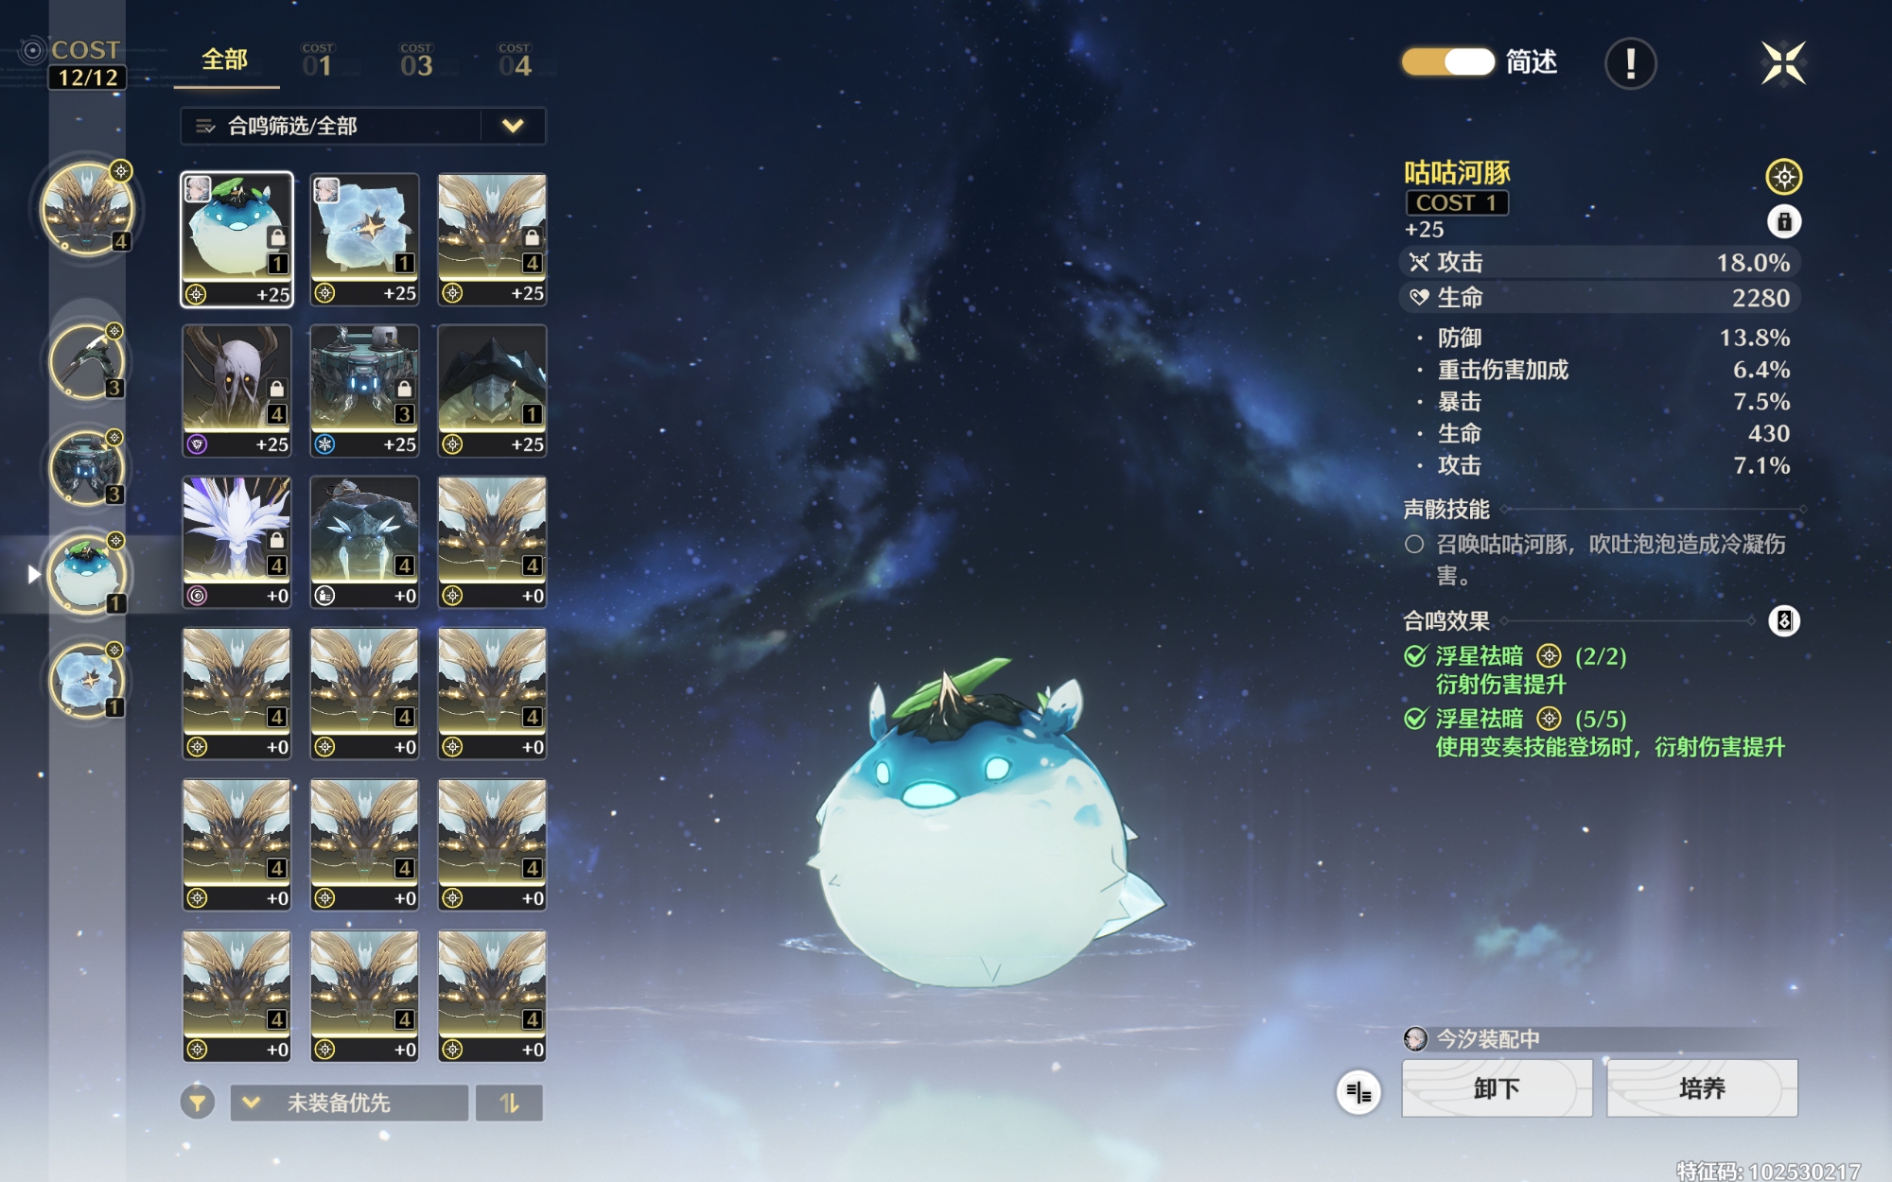Select equipped slot five ice crystal echo
The height and width of the screenshot is (1182, 1892).
coord(87,680)
